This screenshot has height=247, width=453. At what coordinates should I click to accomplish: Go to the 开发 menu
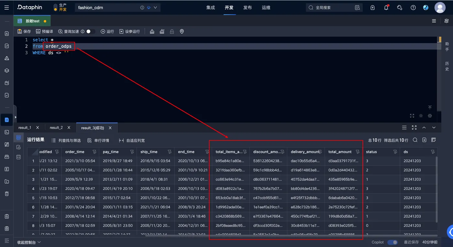pyautogui.click(x=229, y=7)
